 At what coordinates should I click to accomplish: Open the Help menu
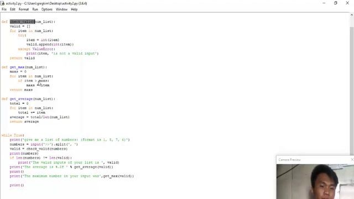[x=74, y=9]
